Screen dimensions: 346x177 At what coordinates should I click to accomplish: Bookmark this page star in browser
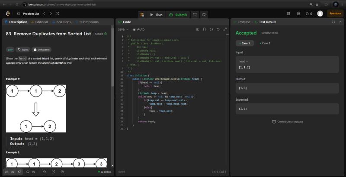tap(317, 4)
